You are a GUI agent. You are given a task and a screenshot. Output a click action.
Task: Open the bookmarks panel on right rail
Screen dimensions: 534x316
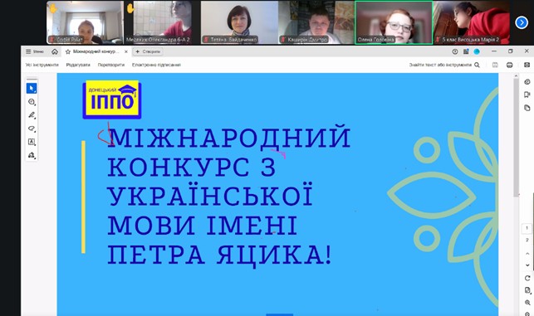pos(527,95)
